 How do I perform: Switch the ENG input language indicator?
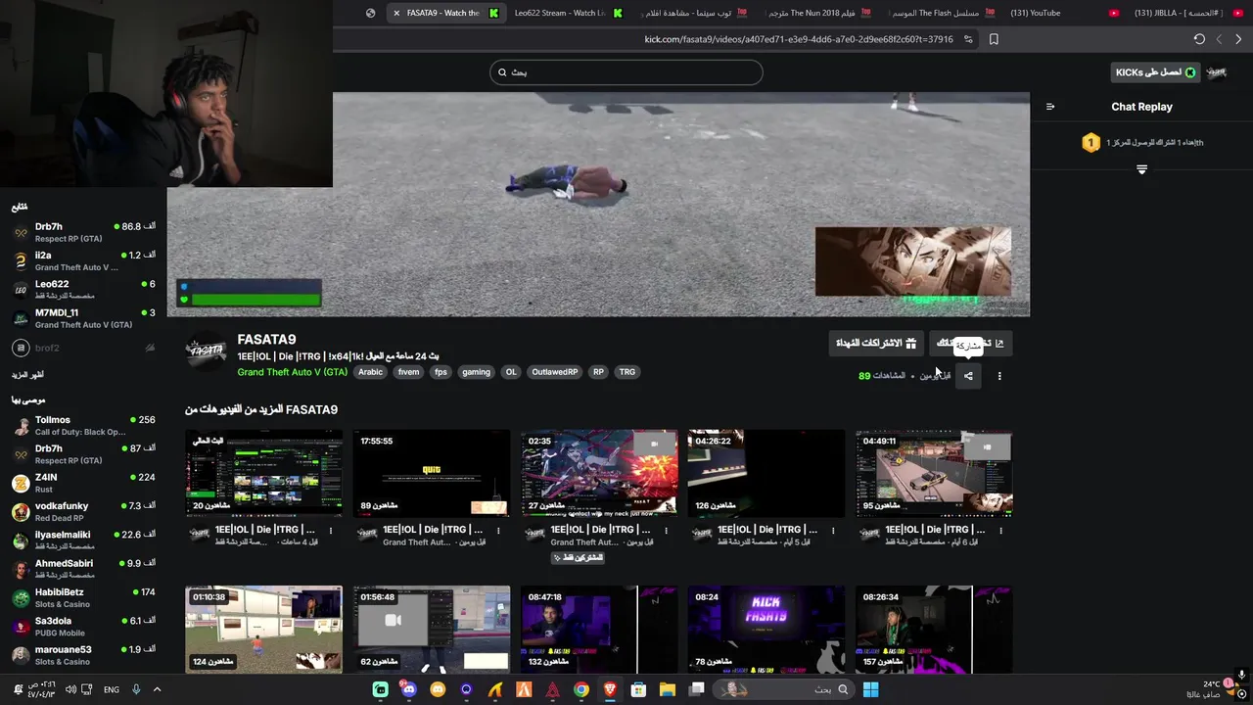coord(112,689)
